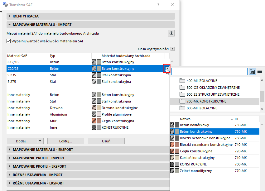Click the question mark help button

[x=158, y=5]
